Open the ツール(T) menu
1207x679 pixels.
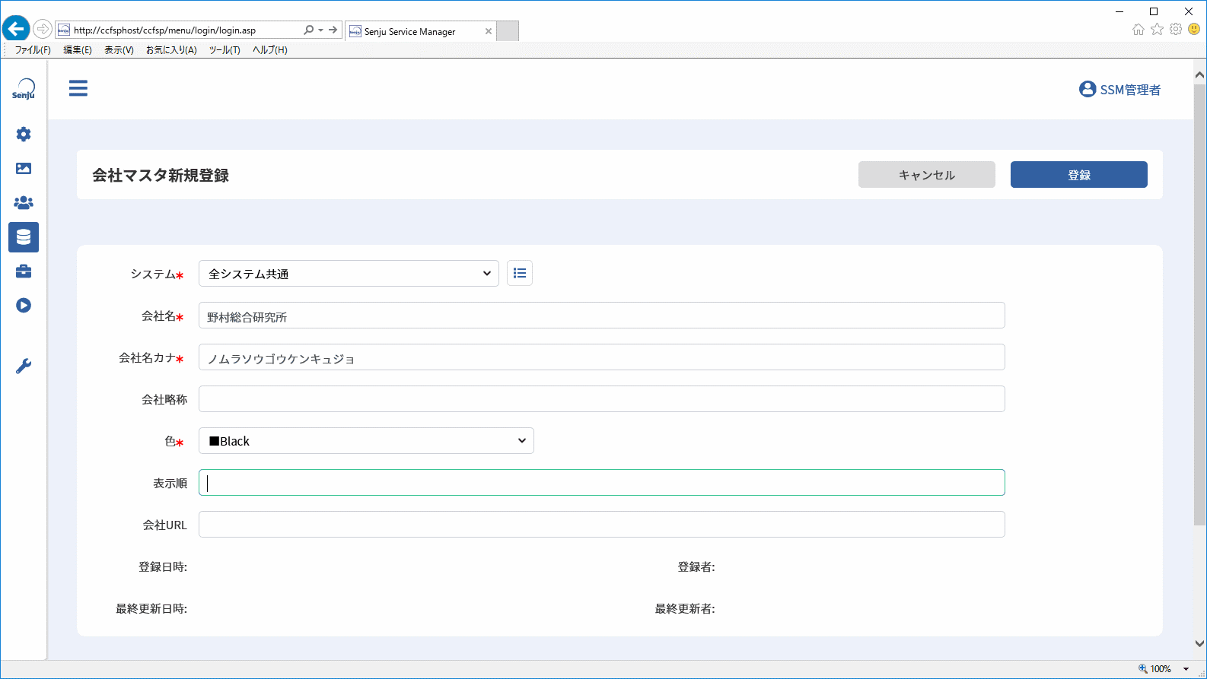click(x=225, y=50)
